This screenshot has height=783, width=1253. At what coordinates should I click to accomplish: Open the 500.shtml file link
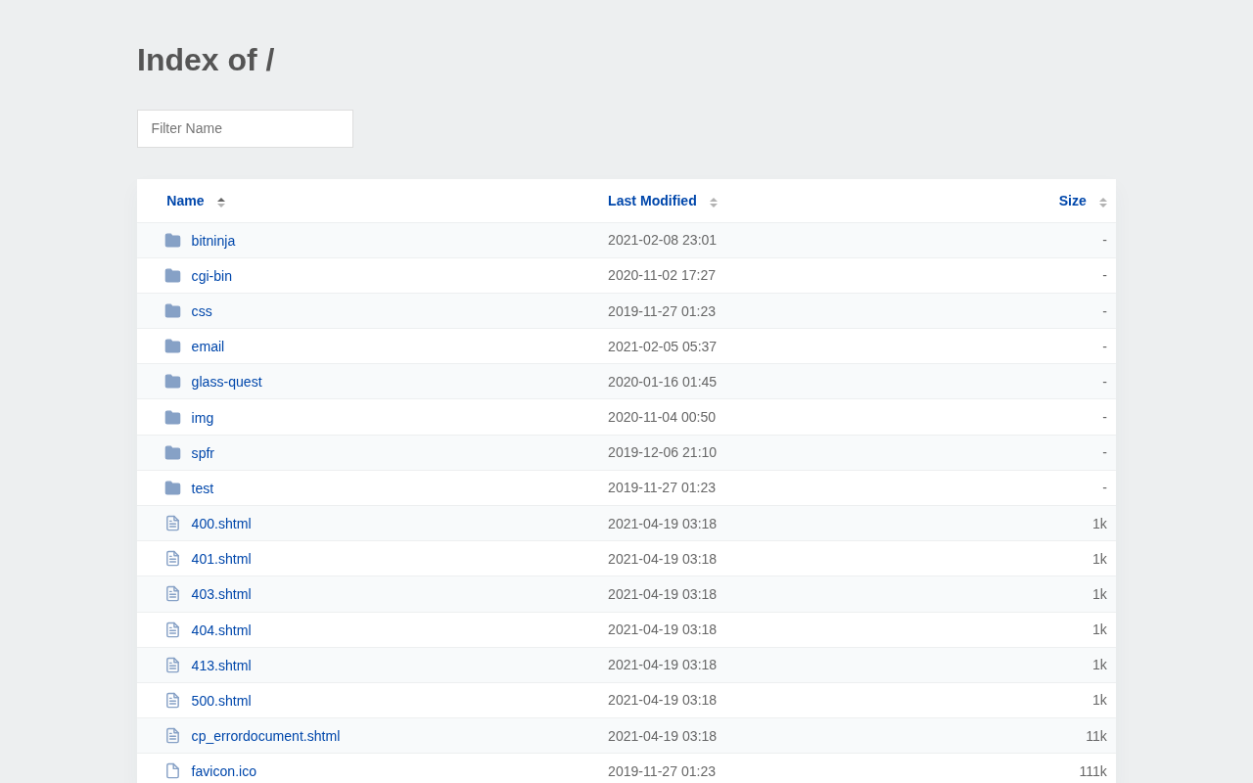[221, 701]
